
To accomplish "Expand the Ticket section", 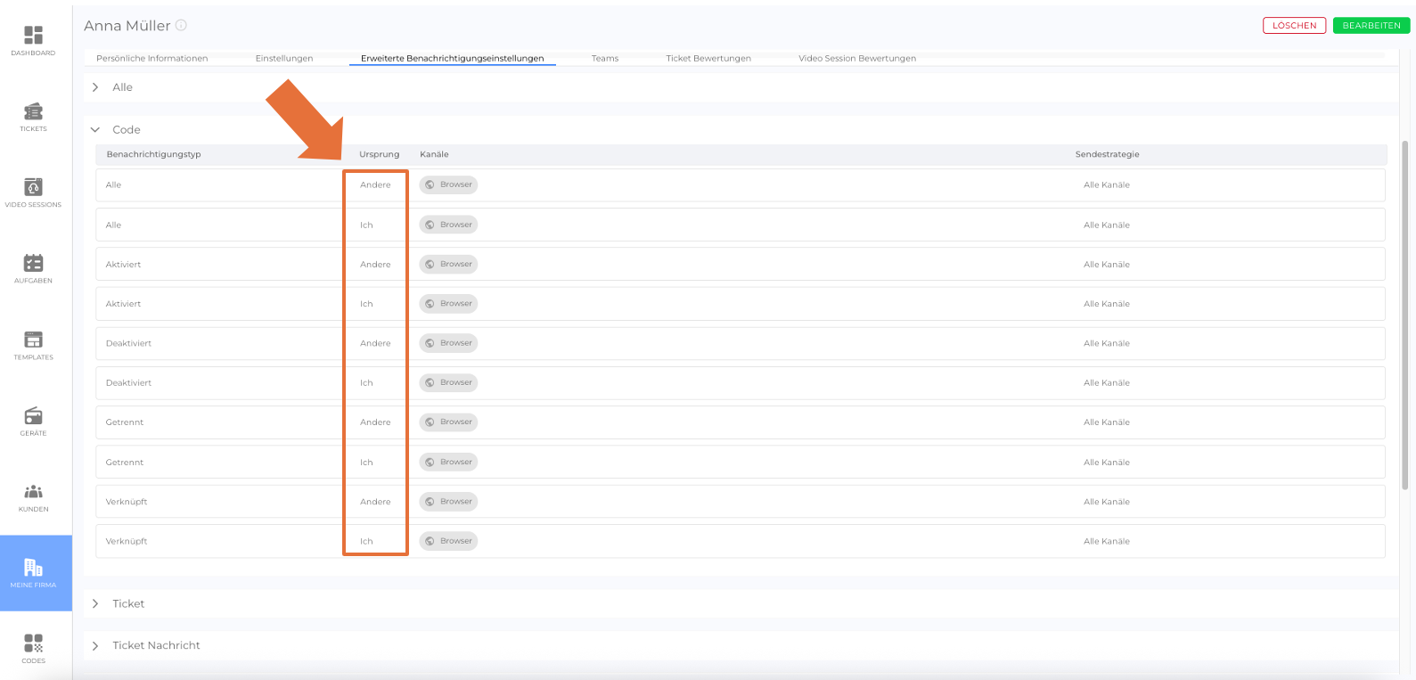I will pos(95,604).
